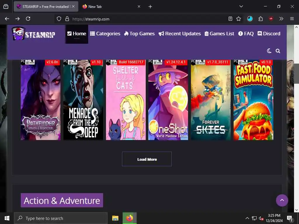Screen dimensions: 299x224
Task: Open the blue circular extension icon
Action: (250, 19)
